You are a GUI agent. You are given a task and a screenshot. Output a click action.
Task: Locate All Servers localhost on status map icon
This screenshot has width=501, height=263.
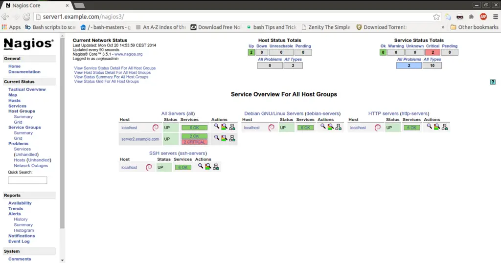click(232, 127)
